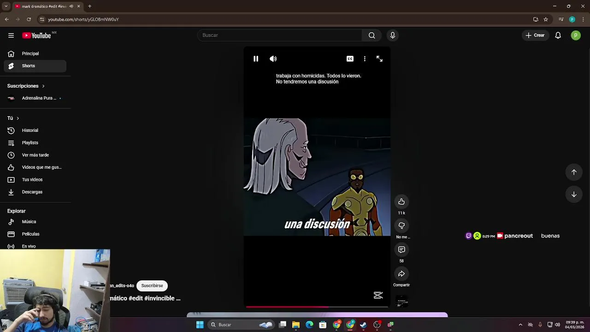Open the media controls icon in Chrome toolbar
Image resolution: width=590 pixels, height=332 pixels.
pos(561,19)
